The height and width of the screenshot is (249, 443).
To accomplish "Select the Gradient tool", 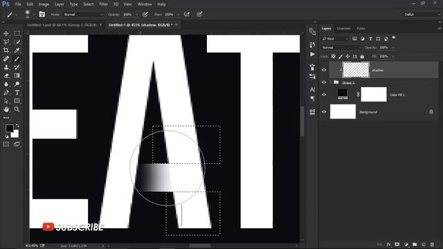I will (17, 75).
